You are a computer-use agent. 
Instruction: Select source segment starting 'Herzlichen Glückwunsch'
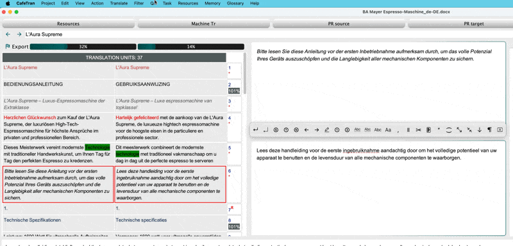58,127
